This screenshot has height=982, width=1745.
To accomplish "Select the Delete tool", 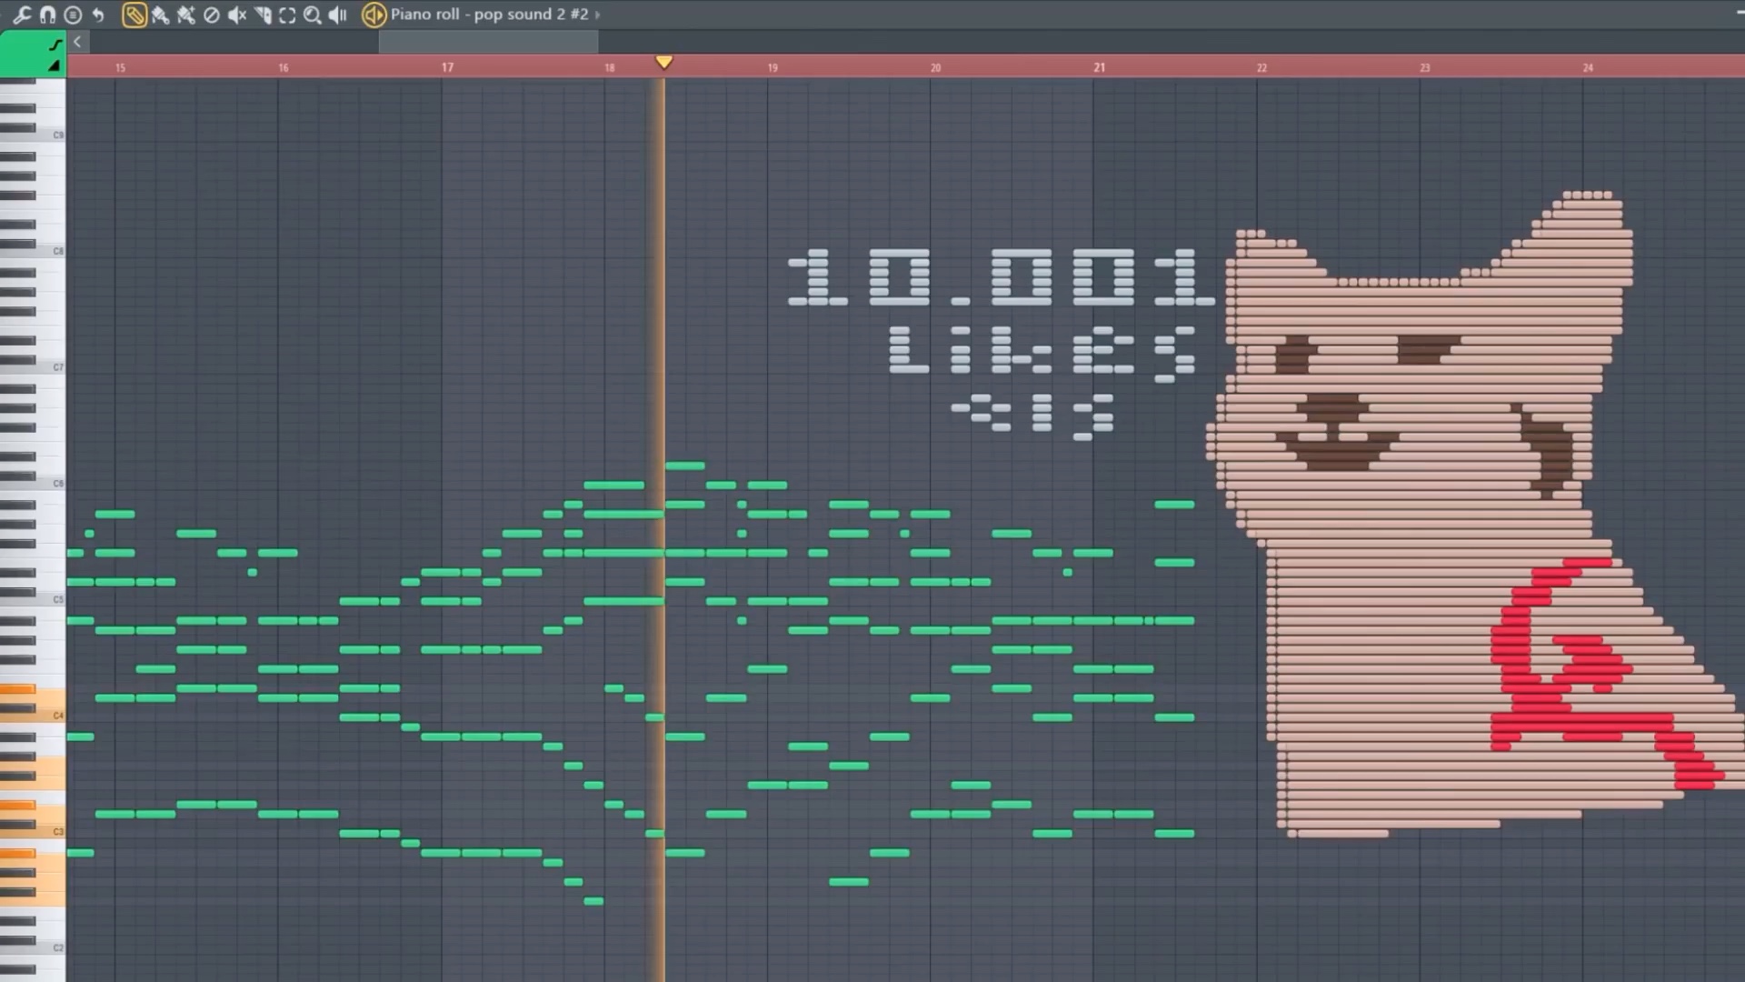I will [211, 15].
